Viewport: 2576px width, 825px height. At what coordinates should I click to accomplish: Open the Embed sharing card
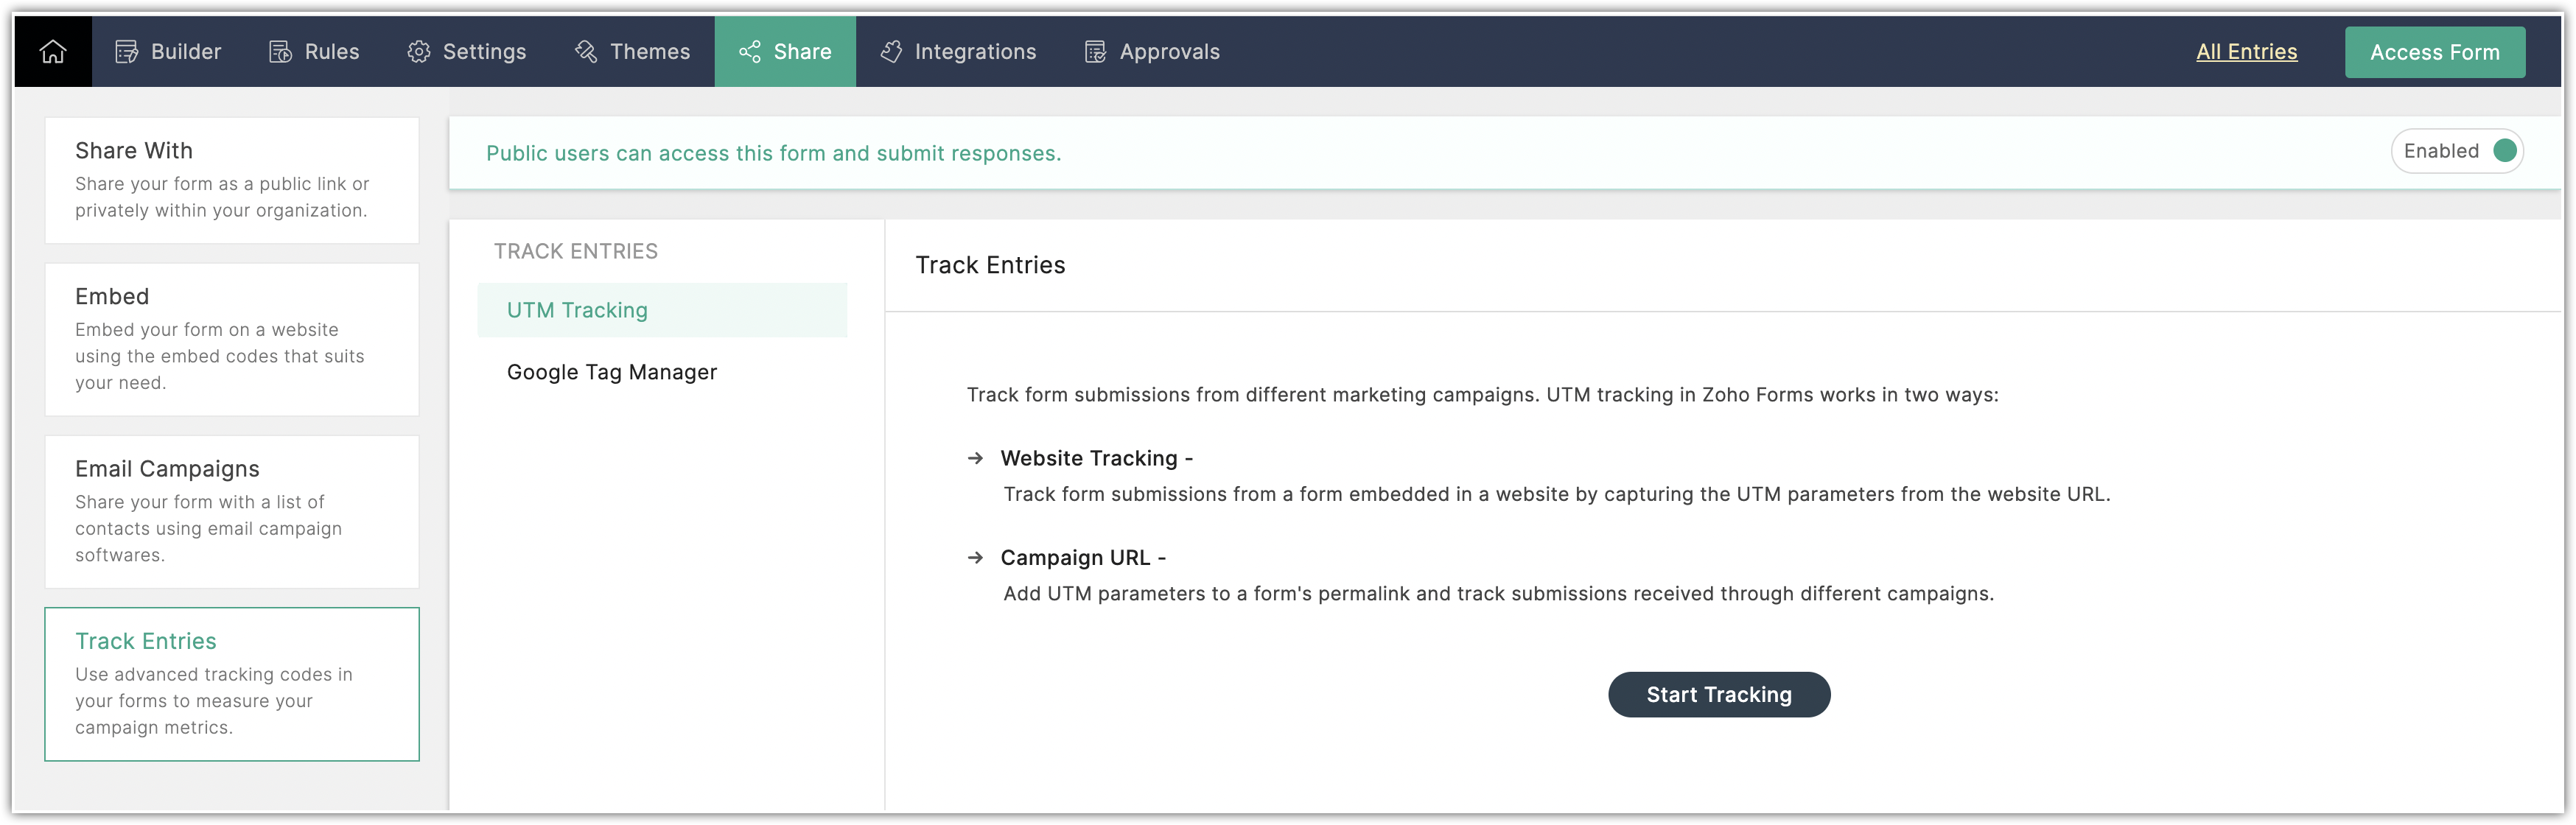point(232,339)
